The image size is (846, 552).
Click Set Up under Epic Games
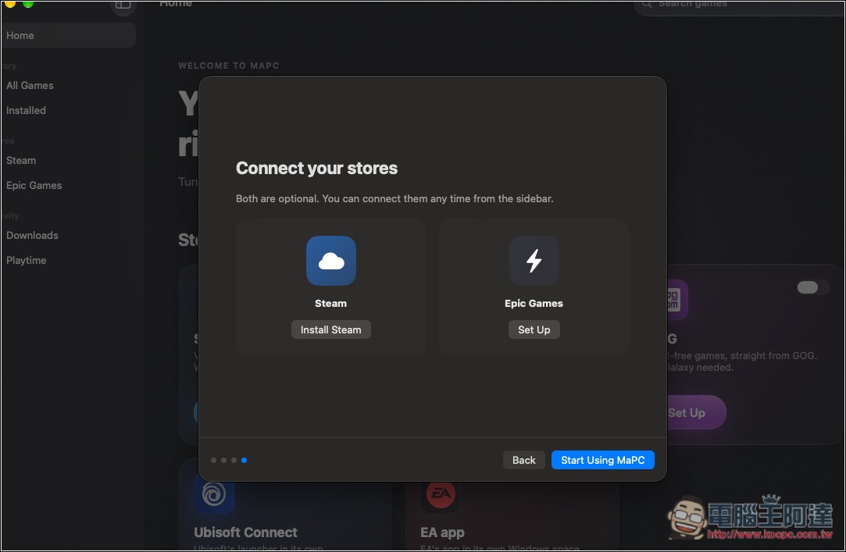[x=534, y=329]
